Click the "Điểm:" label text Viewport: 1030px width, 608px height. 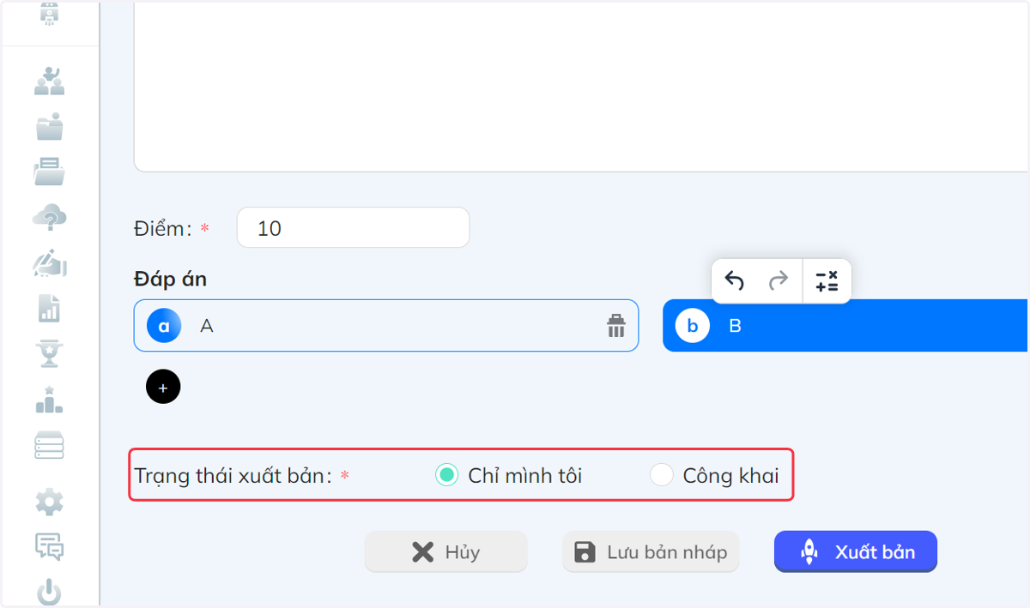[x=163, y=228]
